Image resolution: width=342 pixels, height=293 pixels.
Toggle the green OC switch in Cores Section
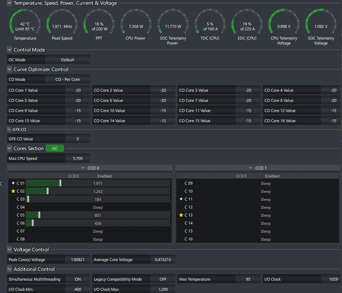(55, 148)
